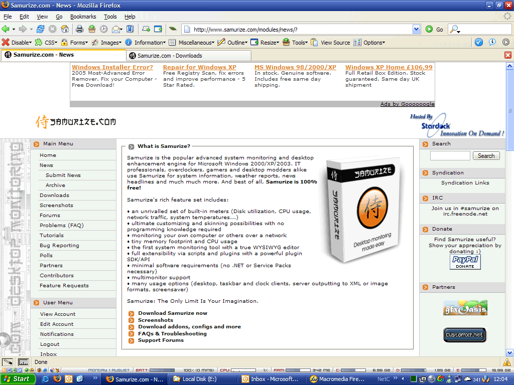Click Syndication Links in sidebar

(465, 182)
